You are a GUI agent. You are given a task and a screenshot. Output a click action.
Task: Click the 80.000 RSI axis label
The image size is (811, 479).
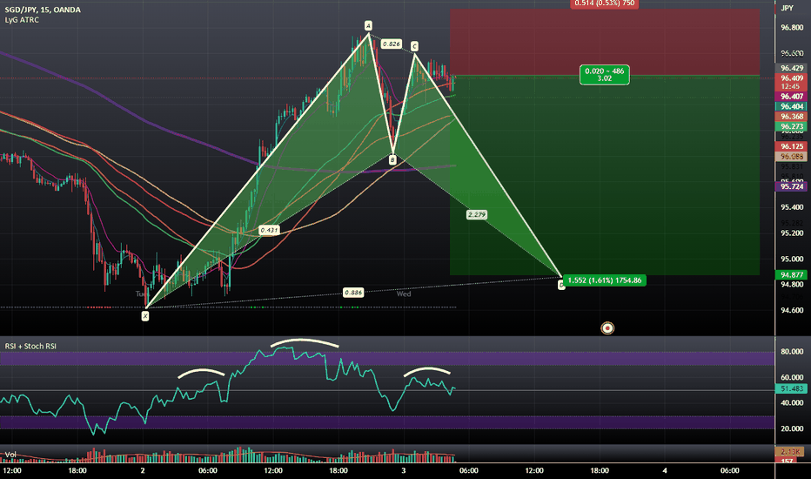coord(792,352)
